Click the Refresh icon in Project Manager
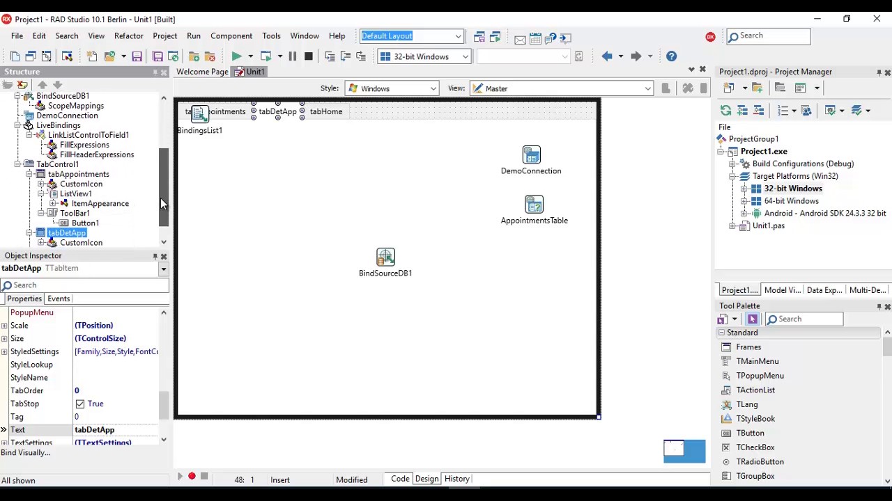 tap(725, 111)
